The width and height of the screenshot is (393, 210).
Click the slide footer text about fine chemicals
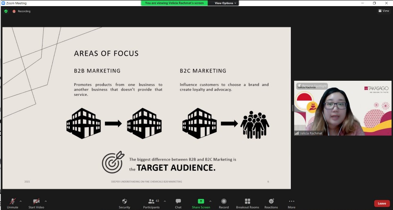click(147, 181)
